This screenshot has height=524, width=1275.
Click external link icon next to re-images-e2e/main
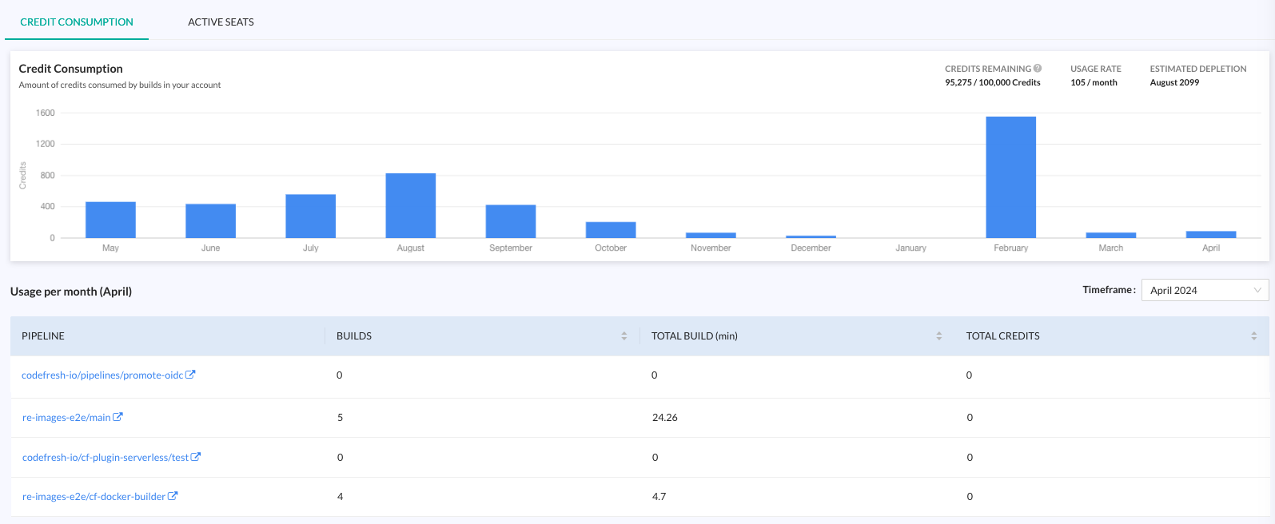click(x=118, y=417)
